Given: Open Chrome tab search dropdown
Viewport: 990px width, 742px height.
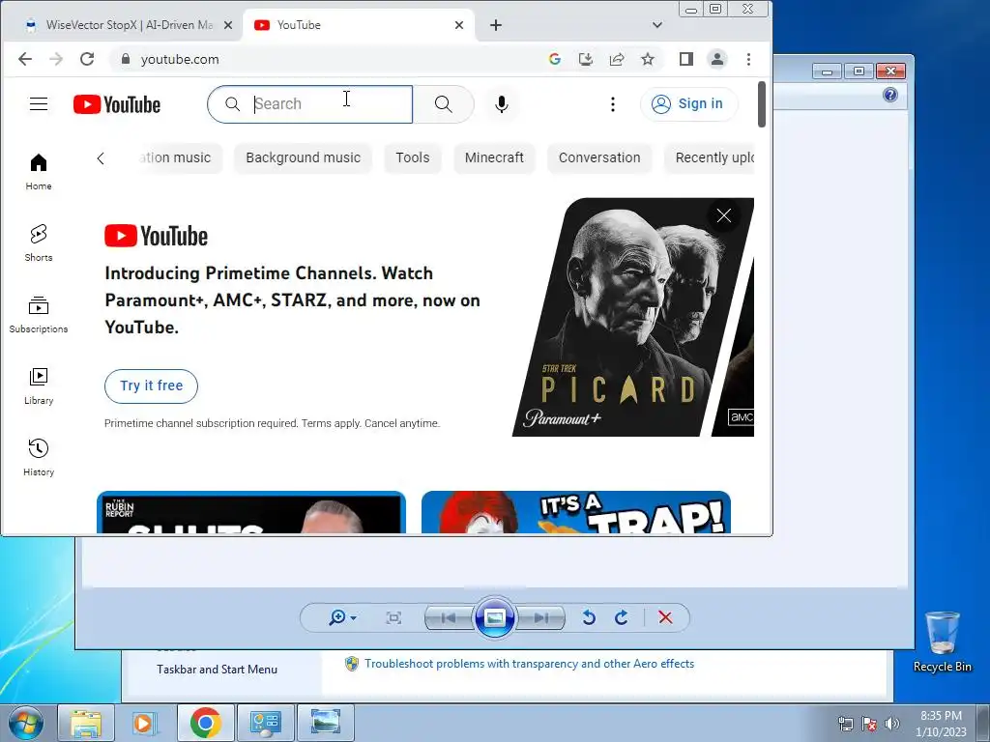Looking at the screenshot, I should coord(657,25).
